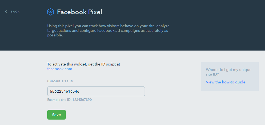Open the facebook.com link

[x=60, y=69]
